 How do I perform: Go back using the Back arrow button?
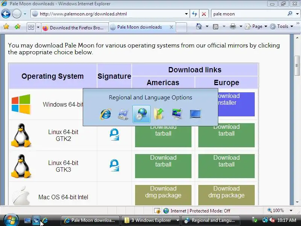6,14
